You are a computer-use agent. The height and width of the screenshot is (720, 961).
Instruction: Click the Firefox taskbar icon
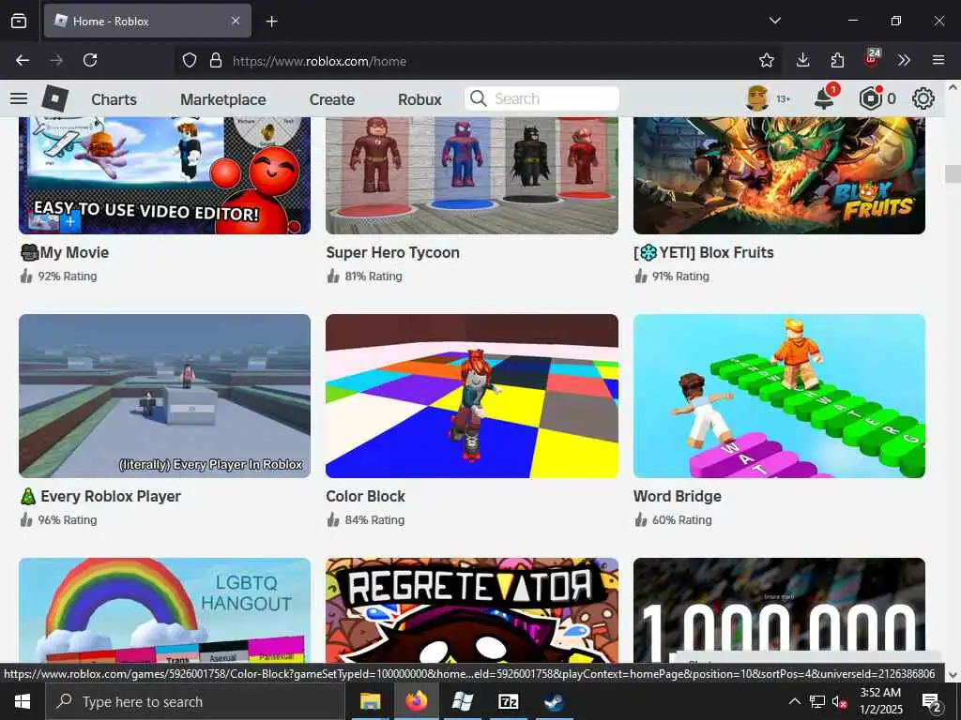tap(416, 701)
